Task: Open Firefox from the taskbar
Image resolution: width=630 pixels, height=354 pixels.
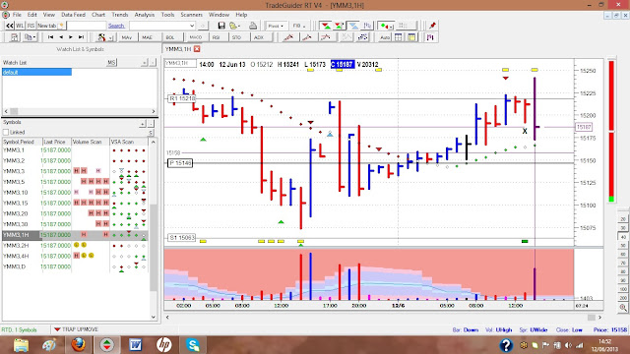Action: (x=79, y=344)
